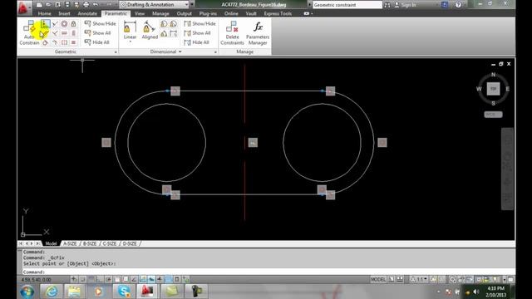Switch to the Insert ribbon tab
Screen dimensions: 532x299
(64, 13)
